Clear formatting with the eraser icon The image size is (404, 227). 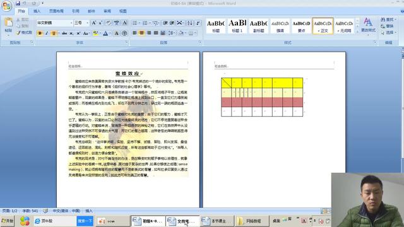(109, 23)
